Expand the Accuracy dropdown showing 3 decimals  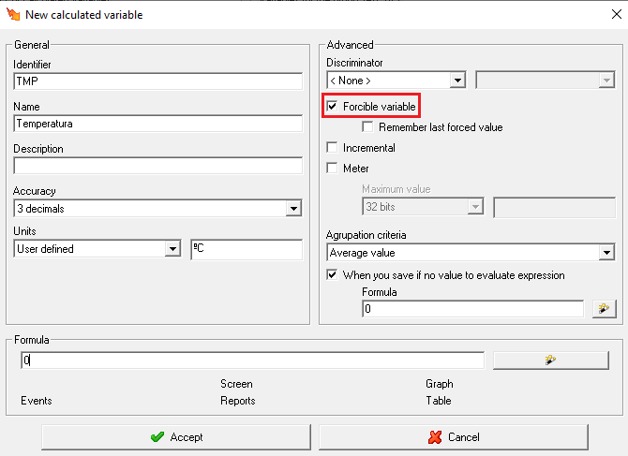click(x=293, y=208)
